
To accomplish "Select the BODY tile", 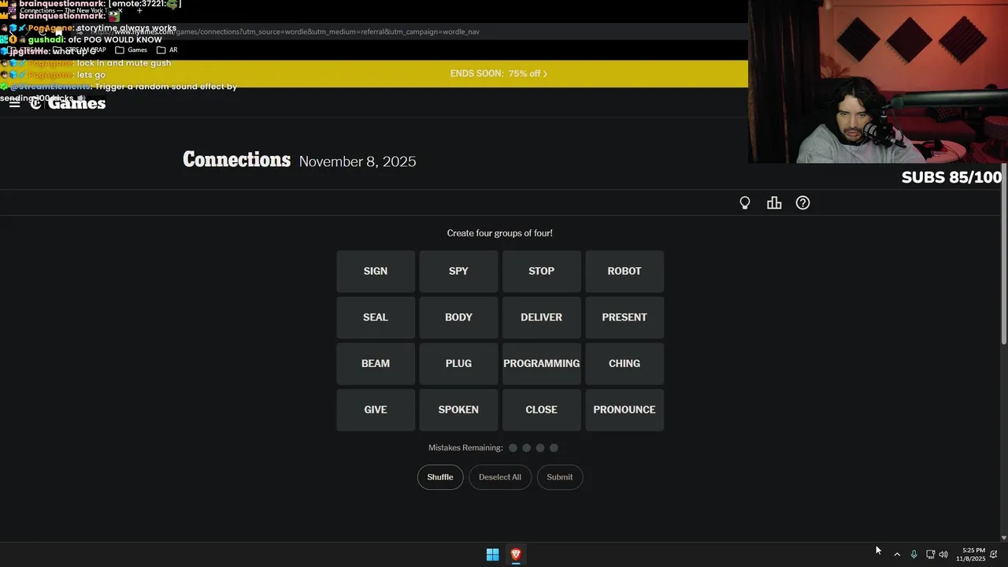I will click(x=458, y=317).
